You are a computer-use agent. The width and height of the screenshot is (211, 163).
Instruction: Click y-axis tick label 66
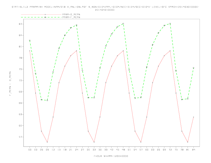pyautogui.click(x=21, y=103)
